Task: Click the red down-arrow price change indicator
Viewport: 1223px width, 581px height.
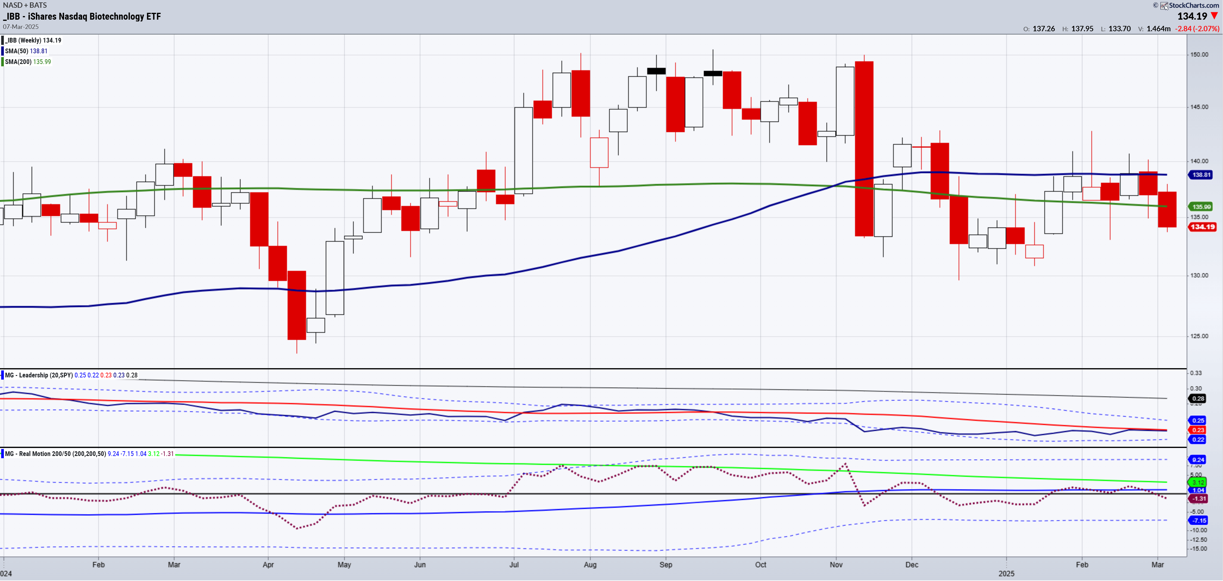Action: tap(1214, 16)
